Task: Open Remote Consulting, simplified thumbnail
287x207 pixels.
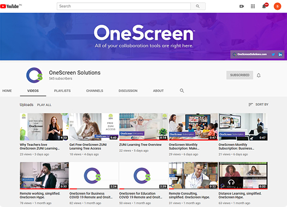Action: [194, 175]
